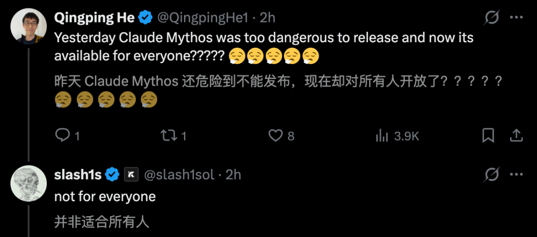Click the square affiliation badge beside slash1s

pos(131,174)
